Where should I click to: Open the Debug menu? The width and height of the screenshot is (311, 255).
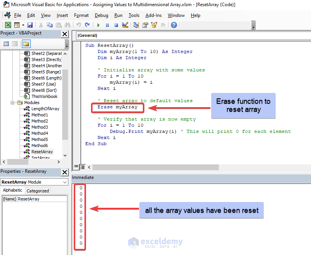(101, 15)
